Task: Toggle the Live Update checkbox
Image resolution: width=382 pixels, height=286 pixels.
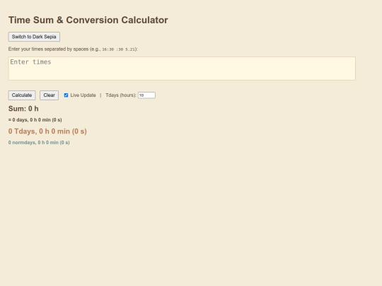Action: point(66,95)
